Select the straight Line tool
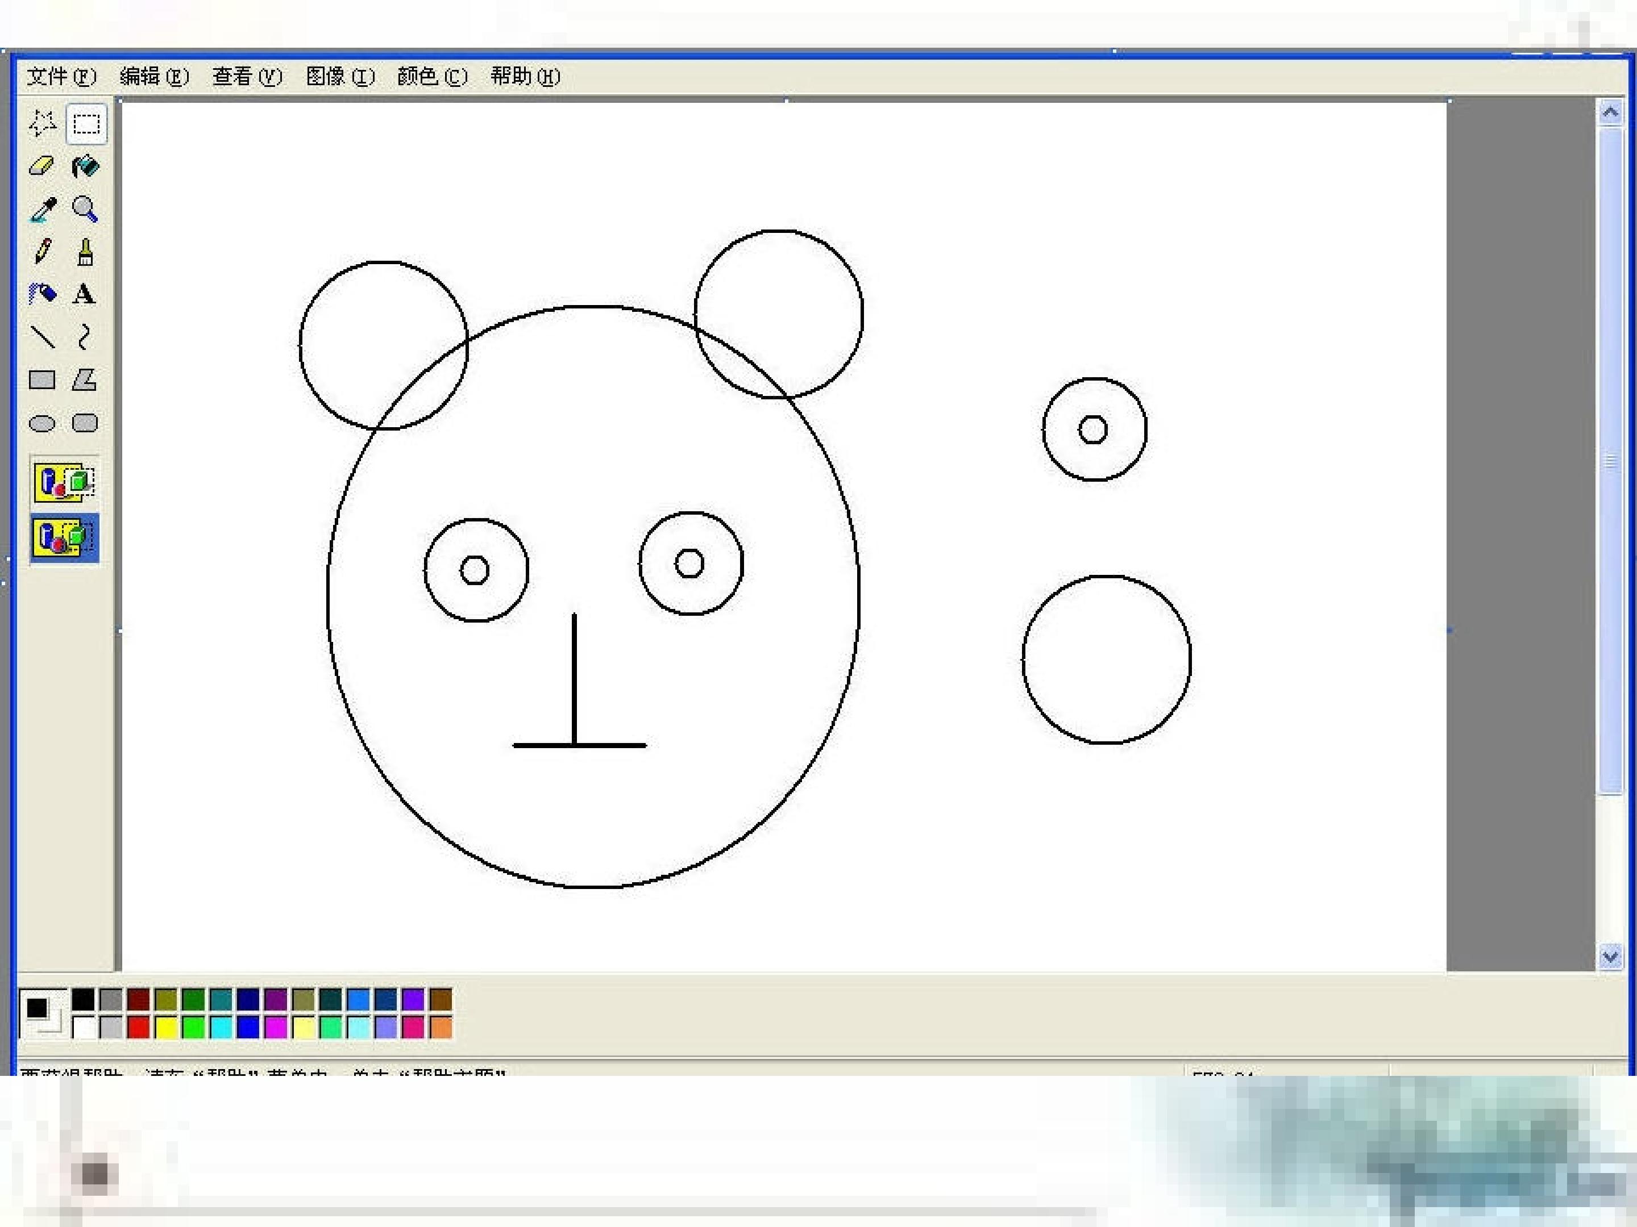 click(42, 337)
